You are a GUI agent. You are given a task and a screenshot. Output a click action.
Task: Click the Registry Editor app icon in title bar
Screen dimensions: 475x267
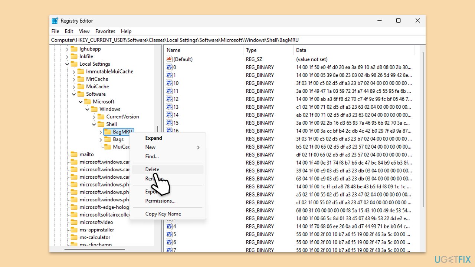tap(55, 21)
